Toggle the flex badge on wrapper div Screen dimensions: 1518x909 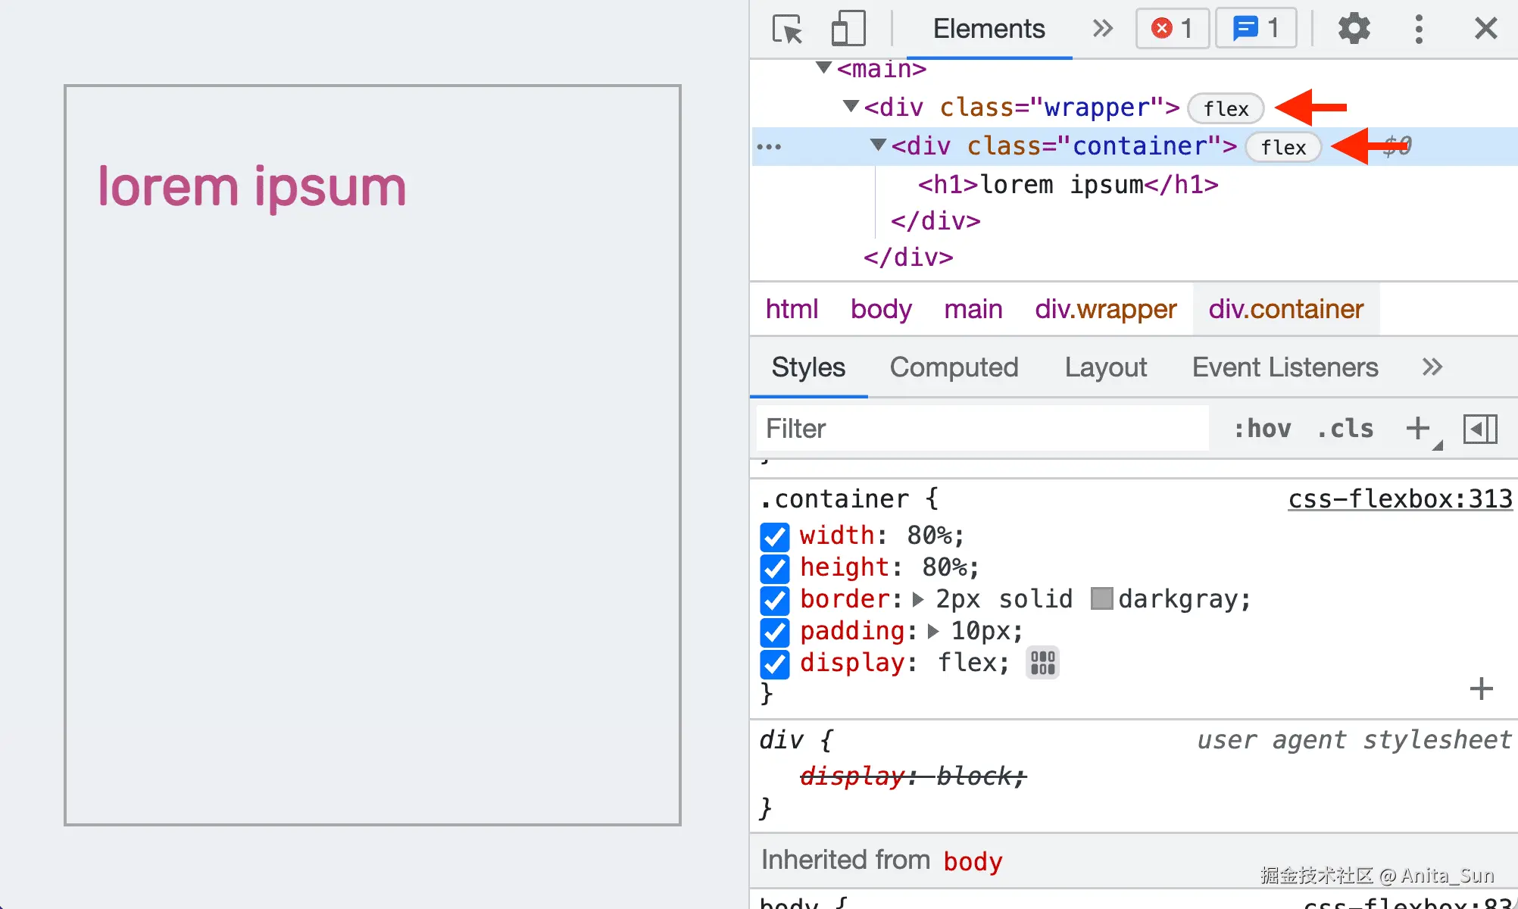tap(1226, 108)
